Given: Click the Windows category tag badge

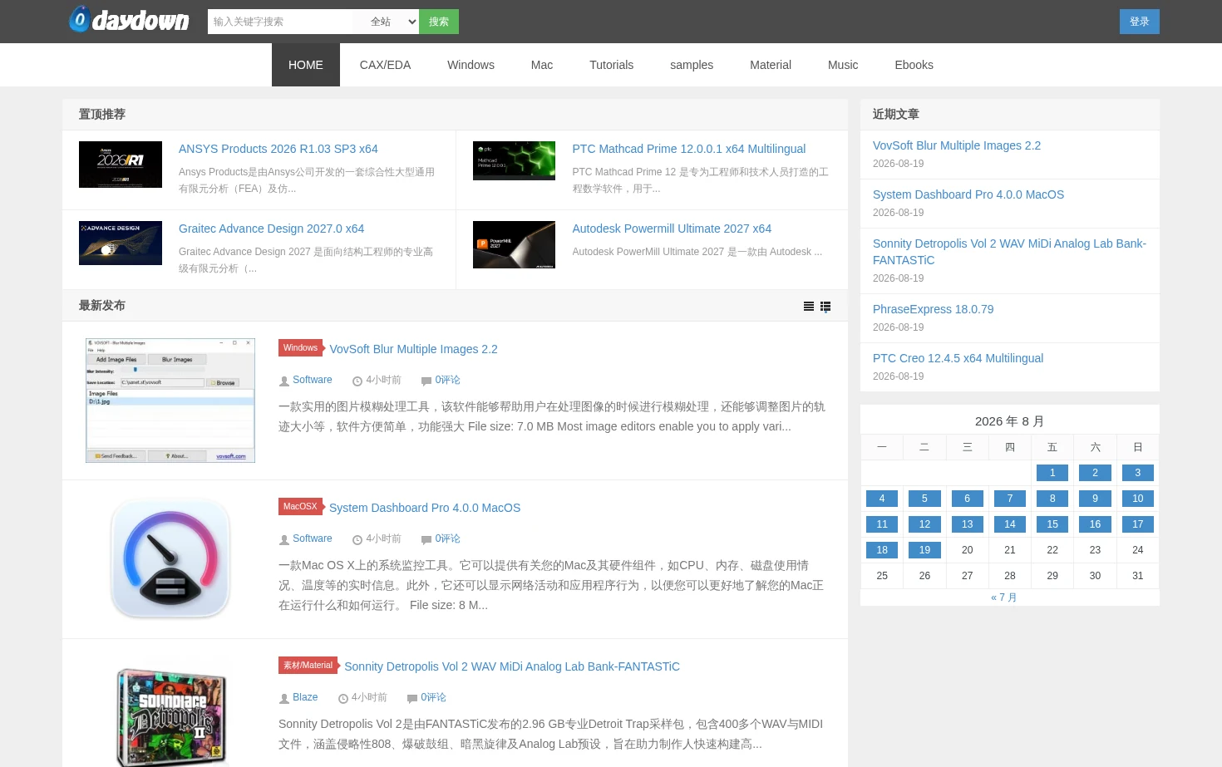Looking at the screenshot, I should click(x=300, y=348).
